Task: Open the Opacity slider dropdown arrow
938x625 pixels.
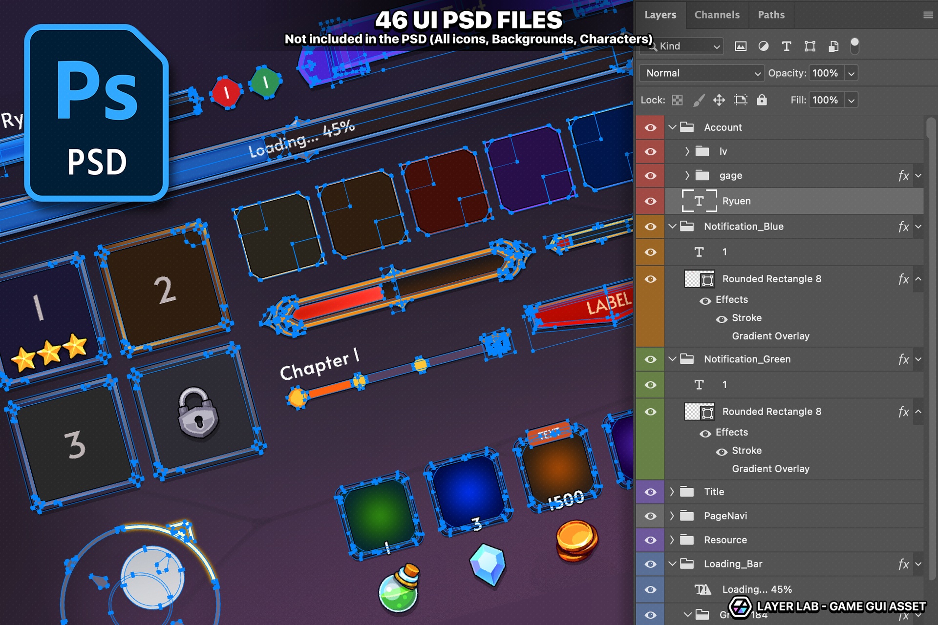Action: tap(851, 73)
